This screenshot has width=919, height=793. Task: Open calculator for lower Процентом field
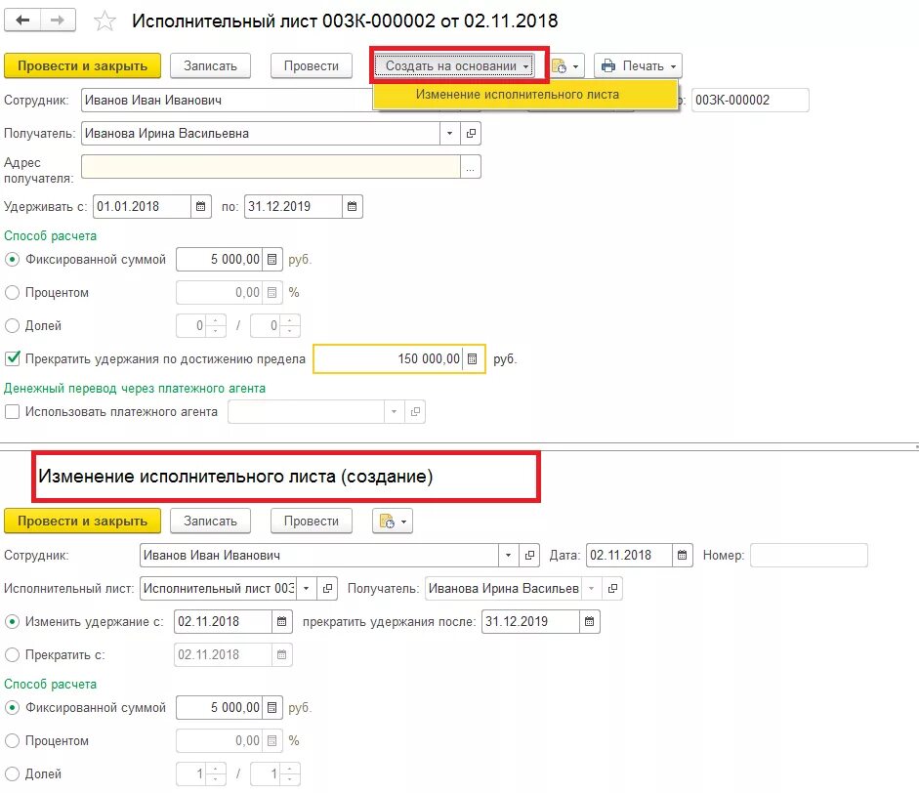coord(272,741)
